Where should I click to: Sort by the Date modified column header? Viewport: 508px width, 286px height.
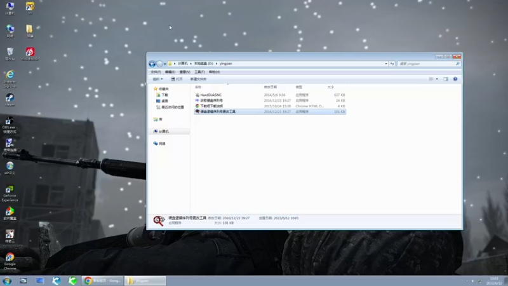271,87
